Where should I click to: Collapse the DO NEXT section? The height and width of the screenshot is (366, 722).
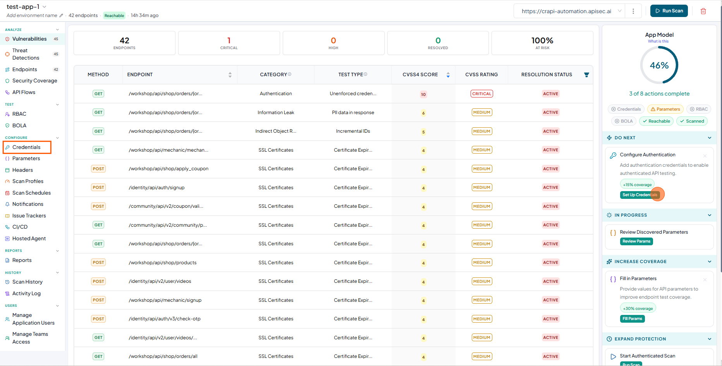pos(710,138)
